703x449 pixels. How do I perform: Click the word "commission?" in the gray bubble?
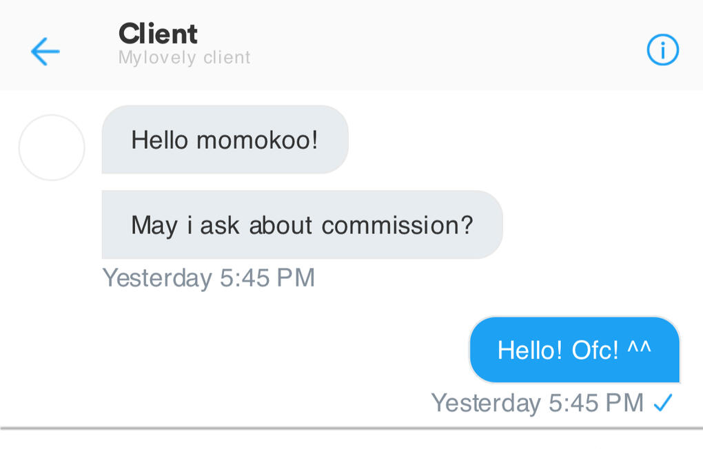click(x=397, y=224)
